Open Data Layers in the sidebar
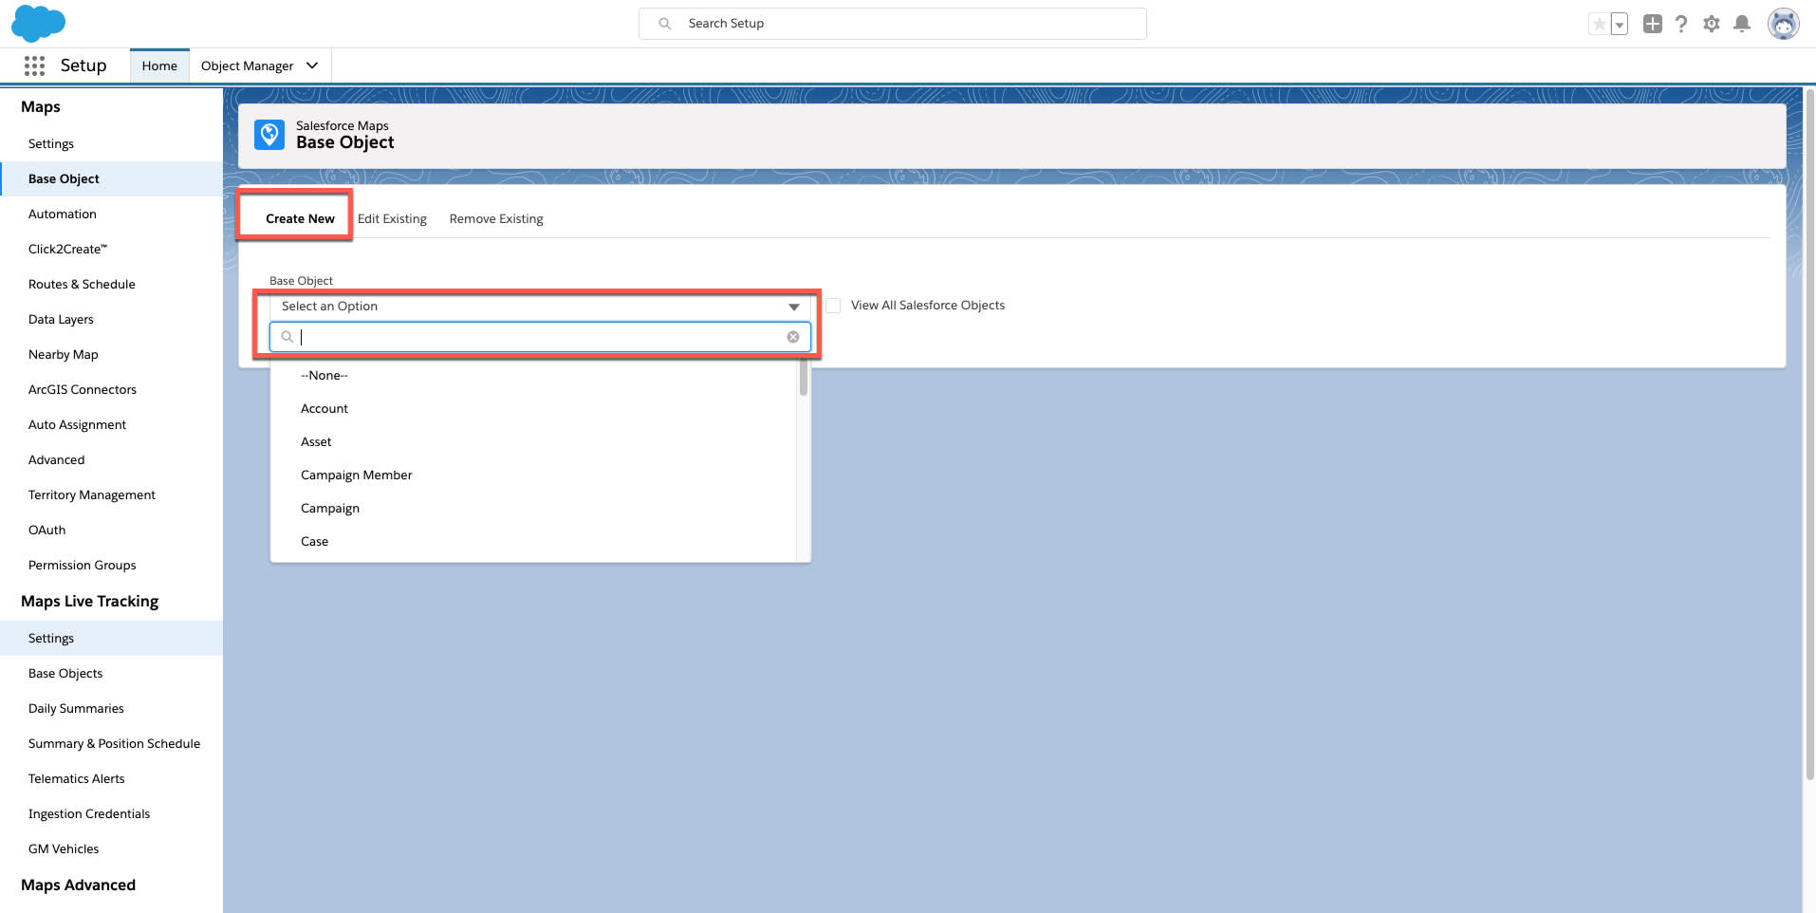This screenshot has height=913, width=1816. click(x=111, y=320)
